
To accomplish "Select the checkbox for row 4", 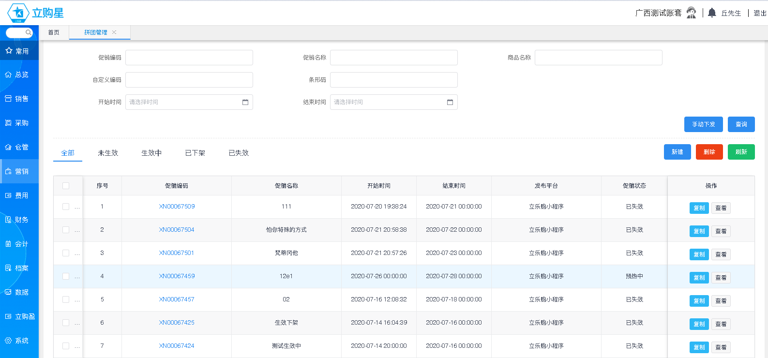I will pos(66,276).
